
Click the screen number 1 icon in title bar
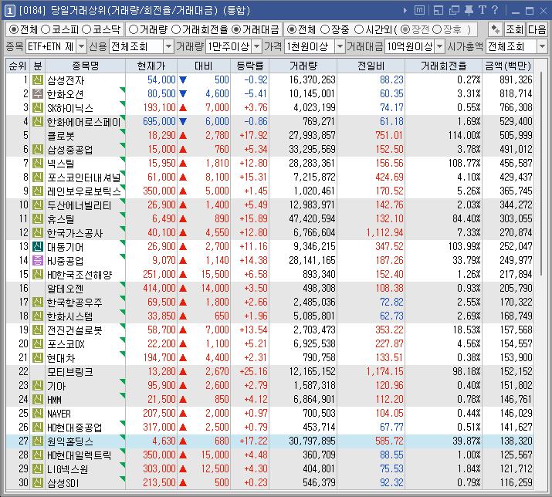pyautogui.click(x=9, y=11)
